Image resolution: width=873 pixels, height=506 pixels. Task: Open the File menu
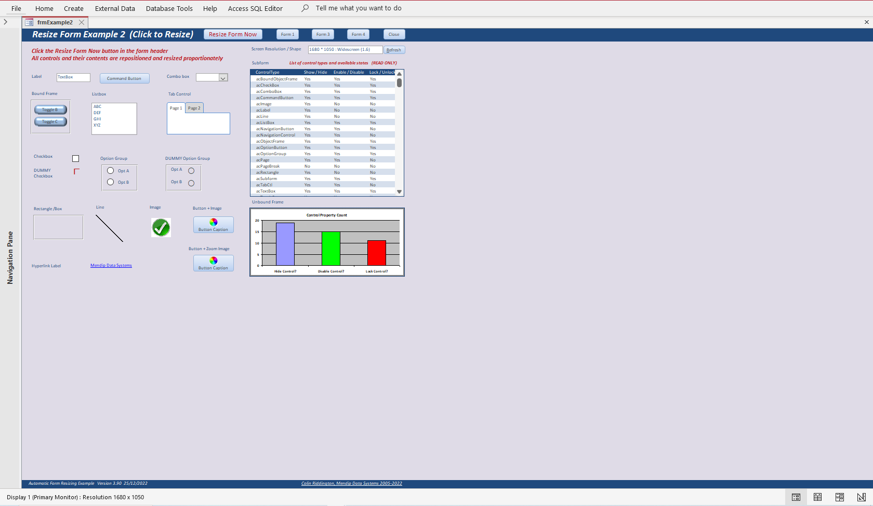click(16, 8)
